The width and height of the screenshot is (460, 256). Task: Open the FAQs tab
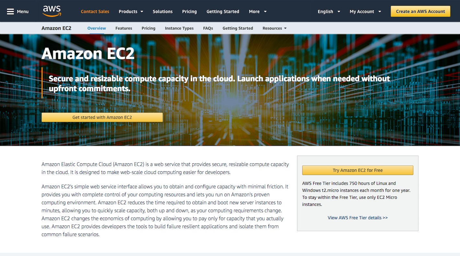click(x=208, y=28)
